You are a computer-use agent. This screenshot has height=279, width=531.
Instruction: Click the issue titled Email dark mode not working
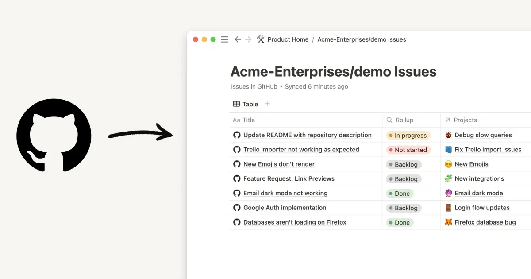click(285, 193)
